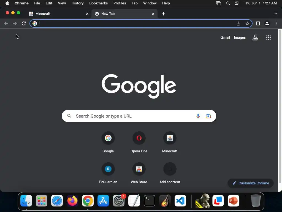Screen dimensions: 282x212
Task: Open Chrome's three-dot menu
Action: pyautogui.click(x=276, y=23)
